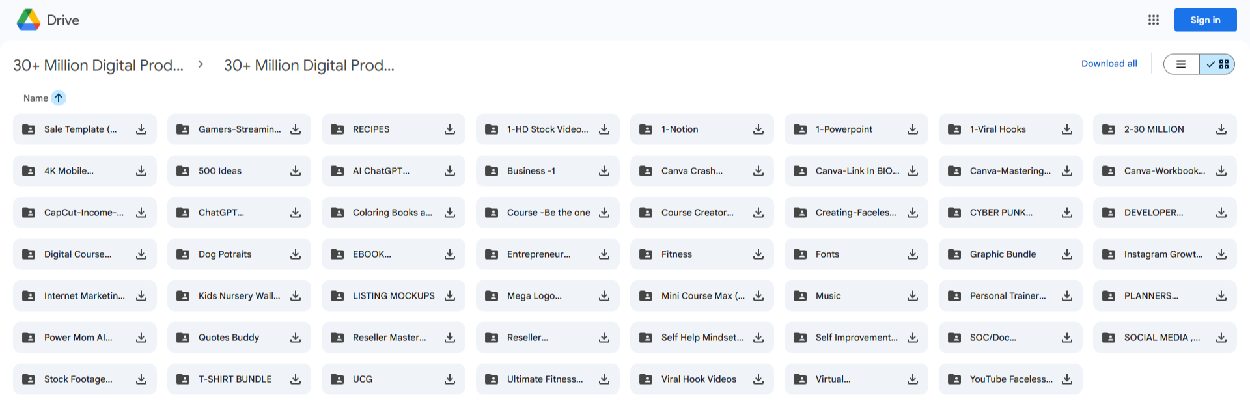Download the Dog Potraits folder

coord(296,254)
